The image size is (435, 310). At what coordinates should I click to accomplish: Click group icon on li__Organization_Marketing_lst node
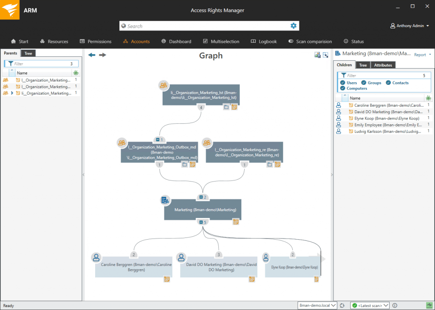tap(164, 85)
